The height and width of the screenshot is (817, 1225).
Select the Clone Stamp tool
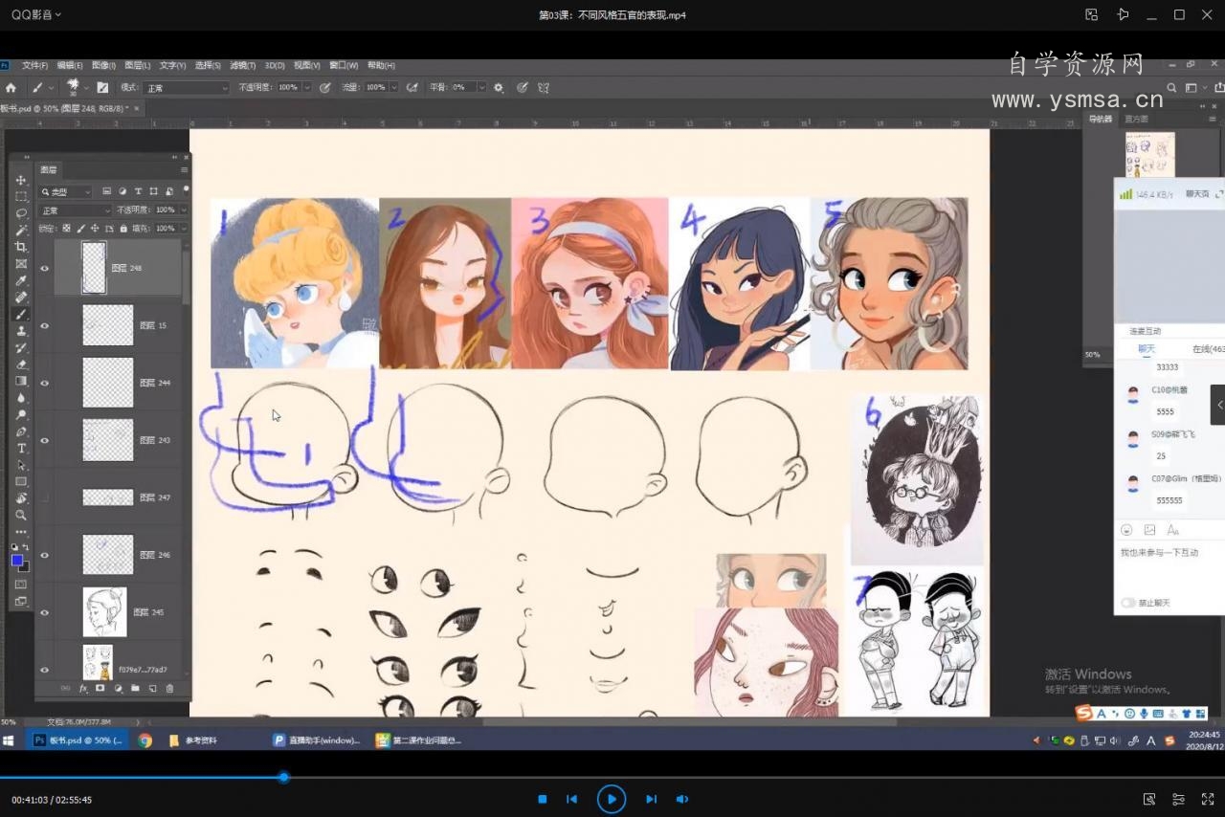click(x=21, y=331)
